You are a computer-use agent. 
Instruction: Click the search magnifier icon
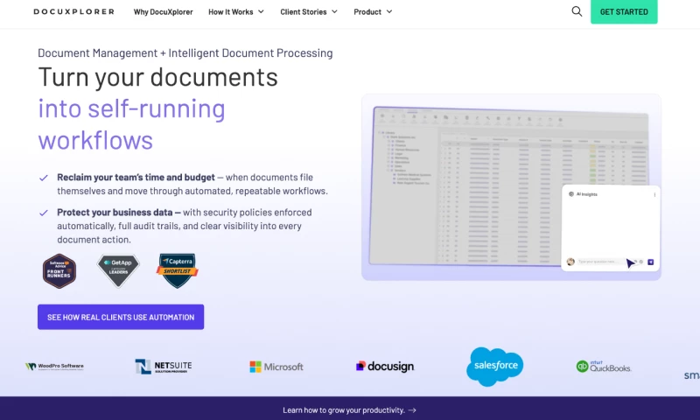click(577, 11)
